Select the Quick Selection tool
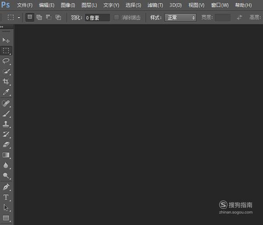Viewport: 263px width, 225px height. [6, 71]
